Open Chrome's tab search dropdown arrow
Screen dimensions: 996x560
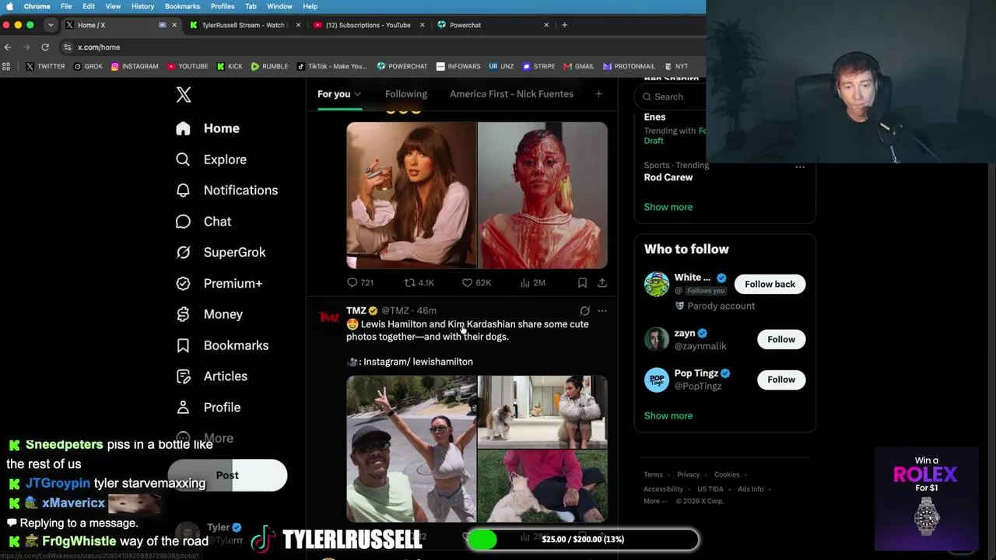coord(51,25)
